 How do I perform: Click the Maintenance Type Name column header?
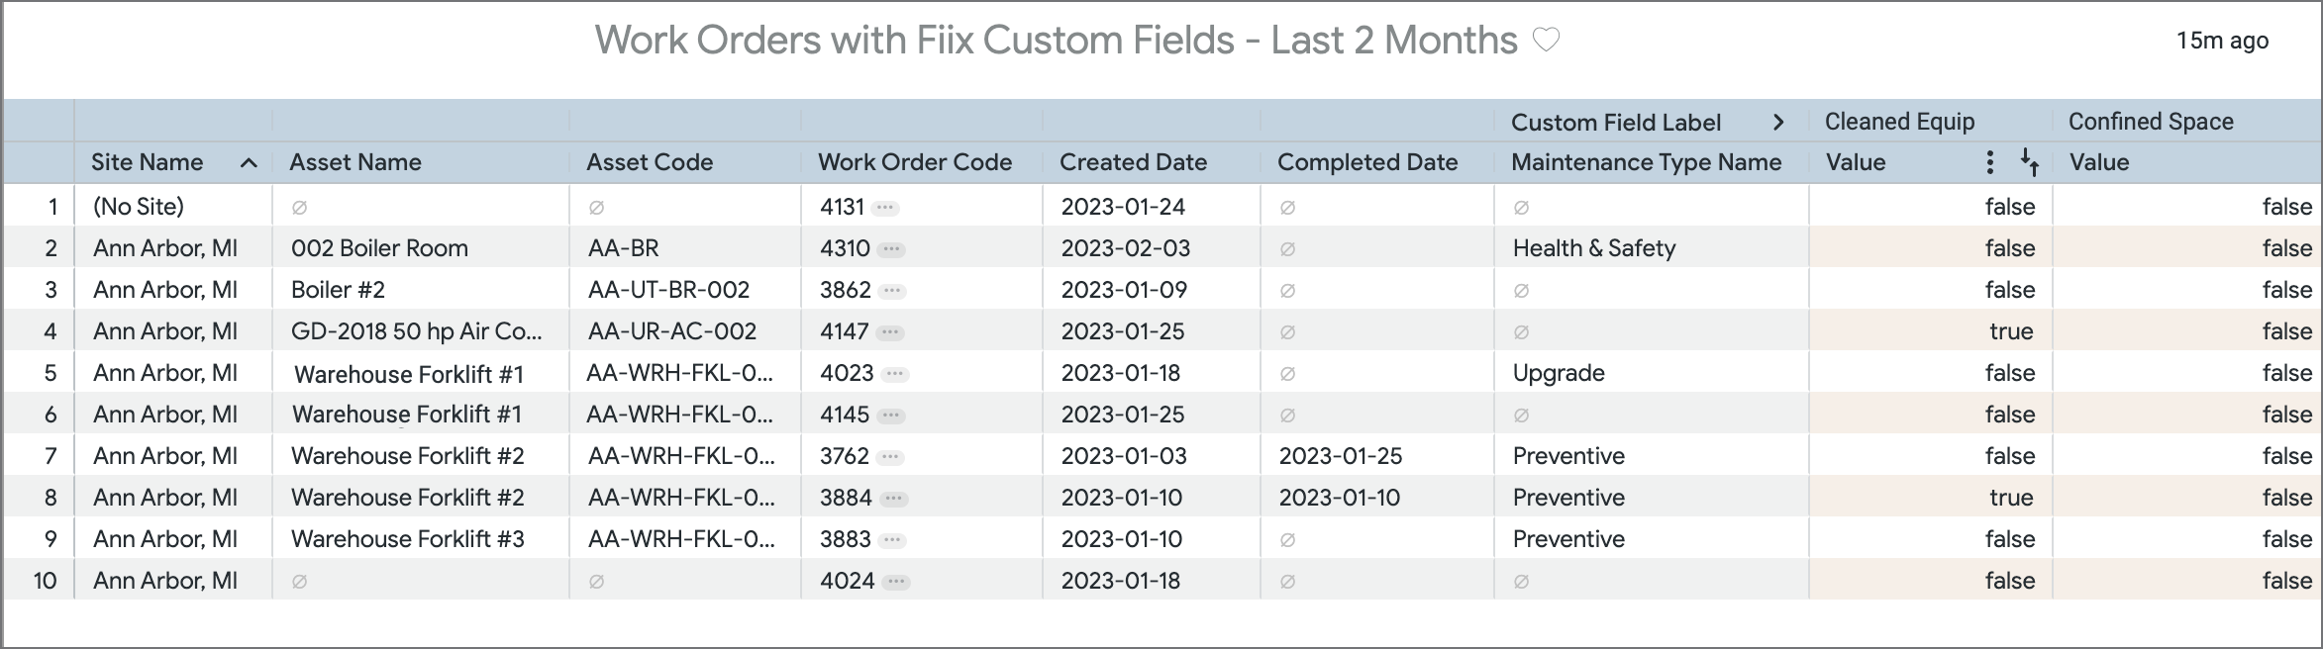point(1646,162)
